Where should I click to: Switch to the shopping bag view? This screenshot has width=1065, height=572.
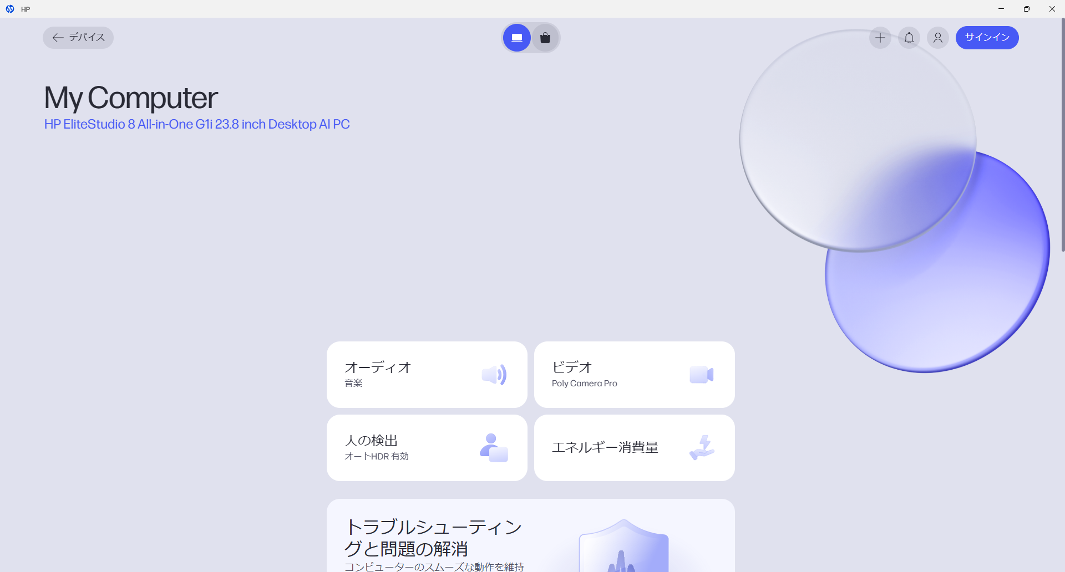click(x=545, y=38)
